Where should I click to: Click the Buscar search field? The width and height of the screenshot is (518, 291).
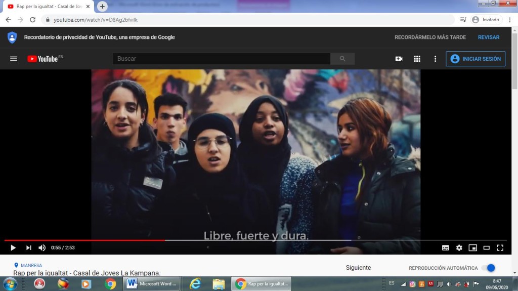click(221, 59)
